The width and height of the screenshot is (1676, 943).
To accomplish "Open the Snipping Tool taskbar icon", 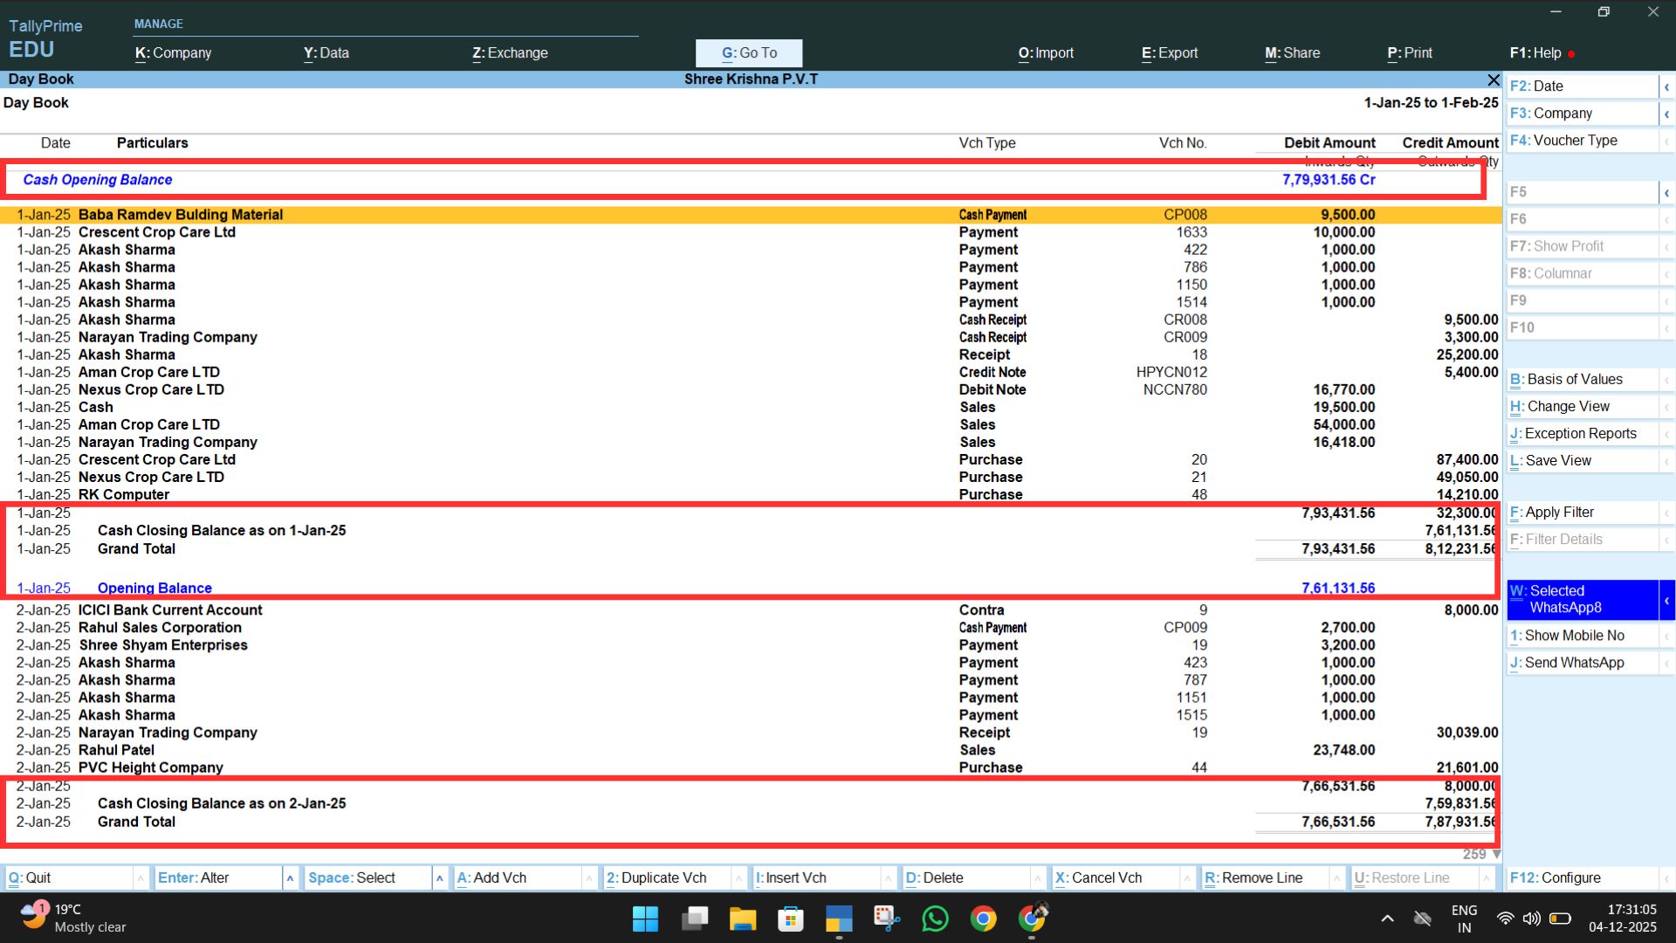I will pyautogui.click(x=886, y=919).
